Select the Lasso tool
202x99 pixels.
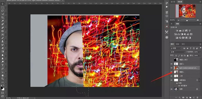tap(3, 11)
